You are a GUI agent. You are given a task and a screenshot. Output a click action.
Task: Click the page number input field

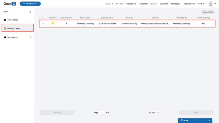tap(102, 113)
